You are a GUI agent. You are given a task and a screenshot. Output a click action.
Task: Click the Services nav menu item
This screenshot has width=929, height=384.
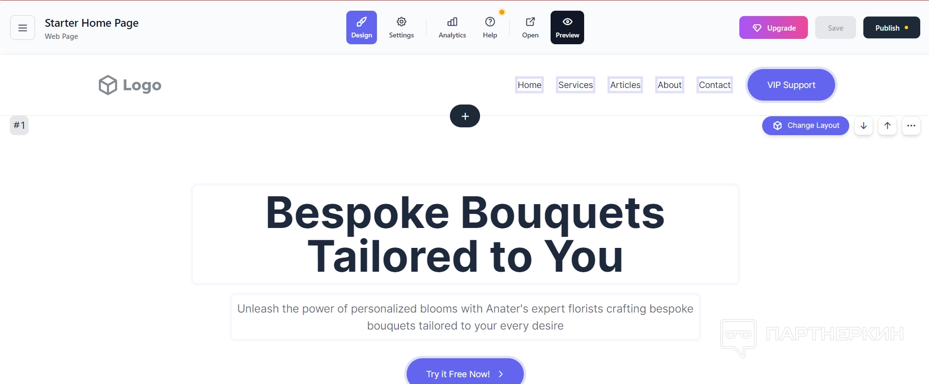click(x=575, y=85)
